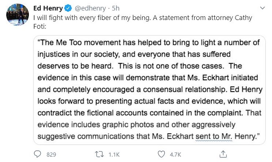Click 'evidence includes graphic photos' line in statement
272x162 pixels.
click(x=96, y=125)
